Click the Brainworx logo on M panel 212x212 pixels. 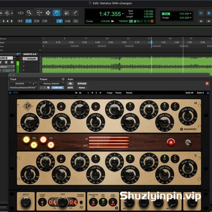pyautogui.click(x=188, y=129)
